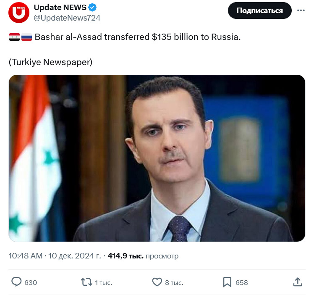This screenshot has width=314, height=295.
Task: Click the 8 тыс. likes count
Action: click(x=174, y=282)
